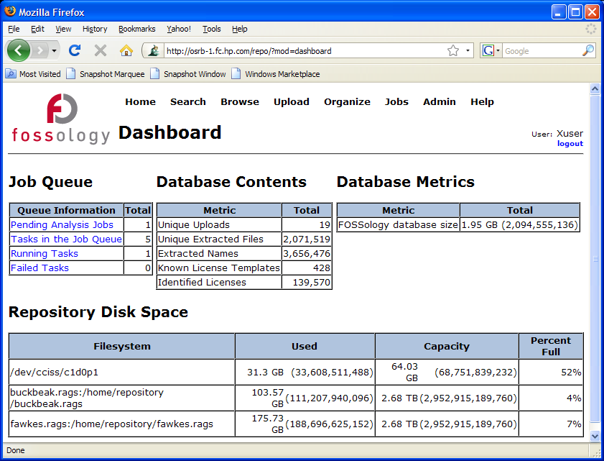Click the browser Back arrow button

[x=18, y=50]
